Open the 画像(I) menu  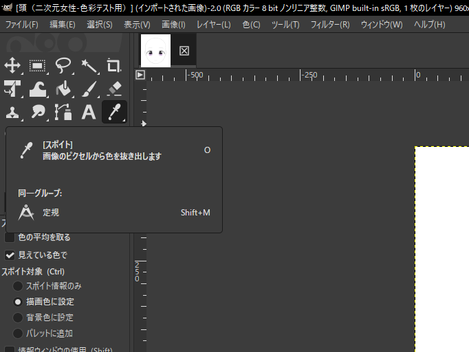tap(173, 25)
